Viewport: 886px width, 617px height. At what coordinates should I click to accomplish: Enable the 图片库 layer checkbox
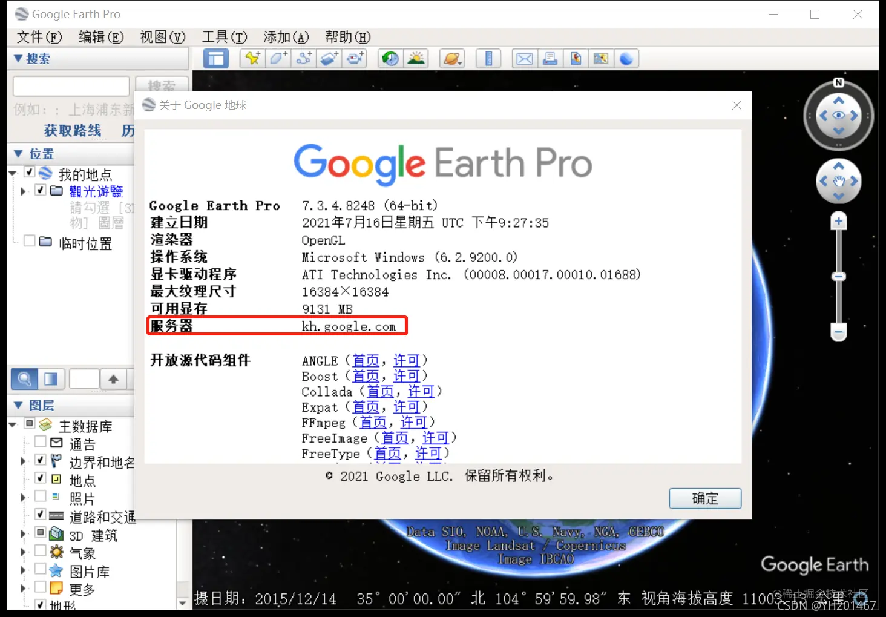pos(41,569)
